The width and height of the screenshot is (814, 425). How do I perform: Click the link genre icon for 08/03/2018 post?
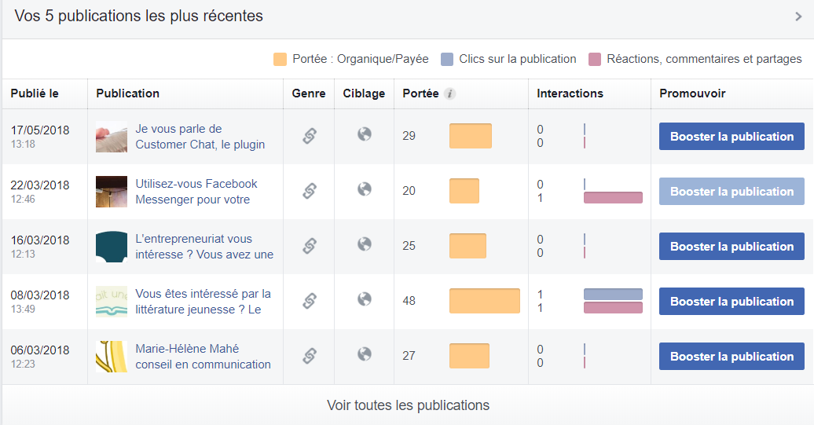pyautogui.click(x=310, y=301)
